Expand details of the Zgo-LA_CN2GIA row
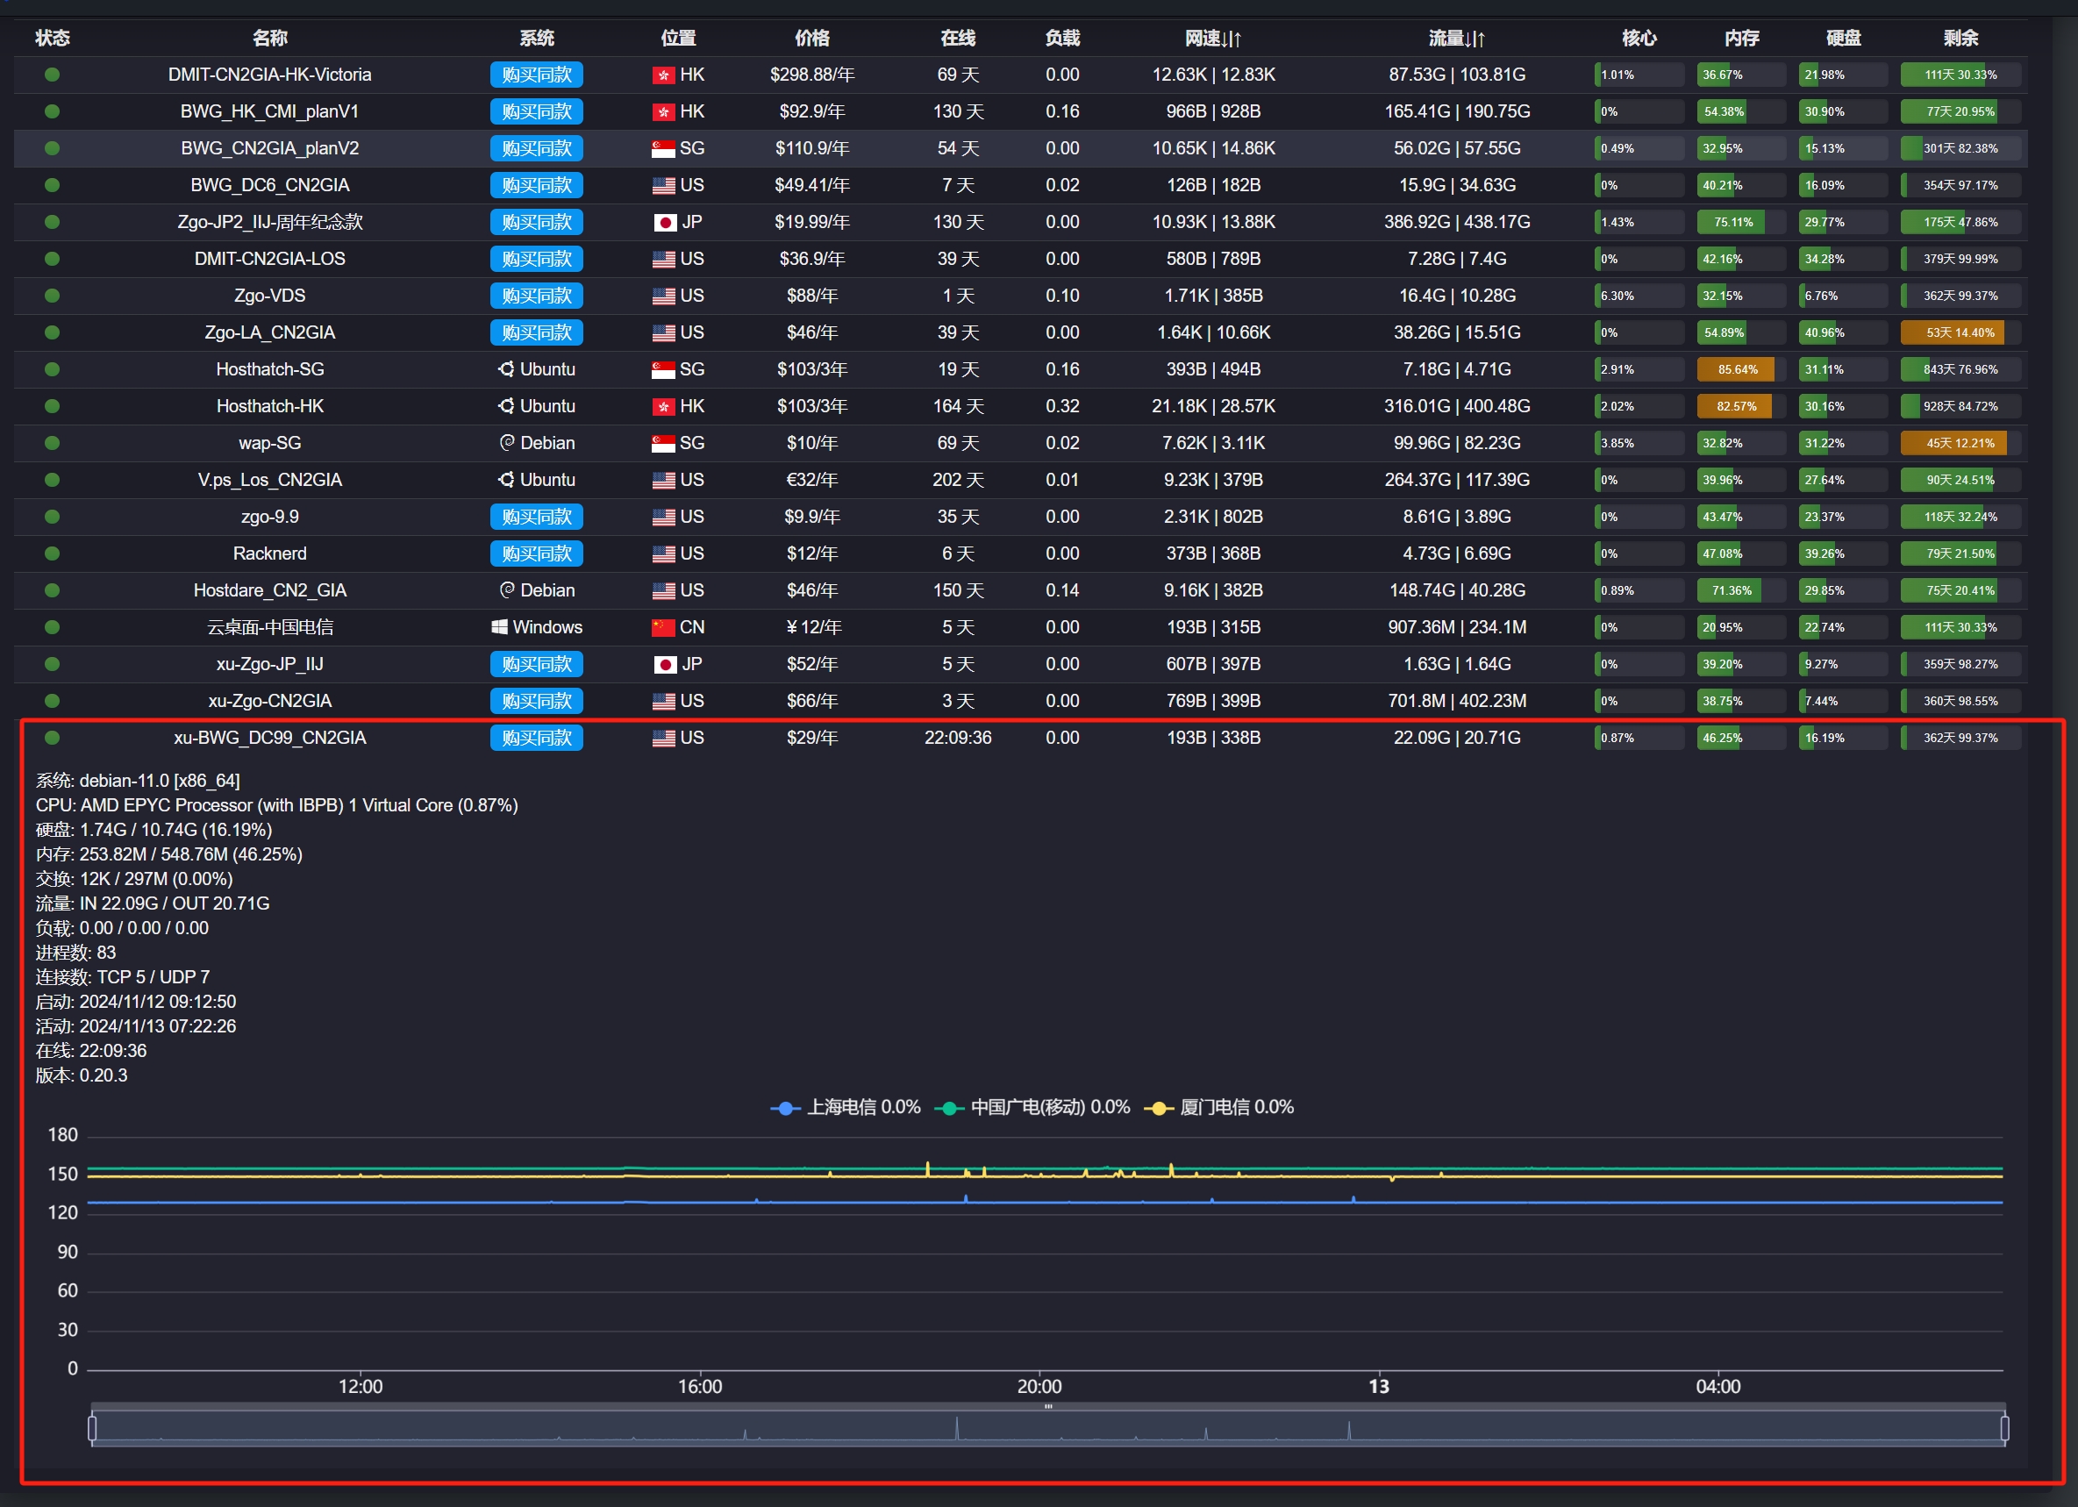The width and height of the screenshot is (2078, 1507). pos(1020,332)
